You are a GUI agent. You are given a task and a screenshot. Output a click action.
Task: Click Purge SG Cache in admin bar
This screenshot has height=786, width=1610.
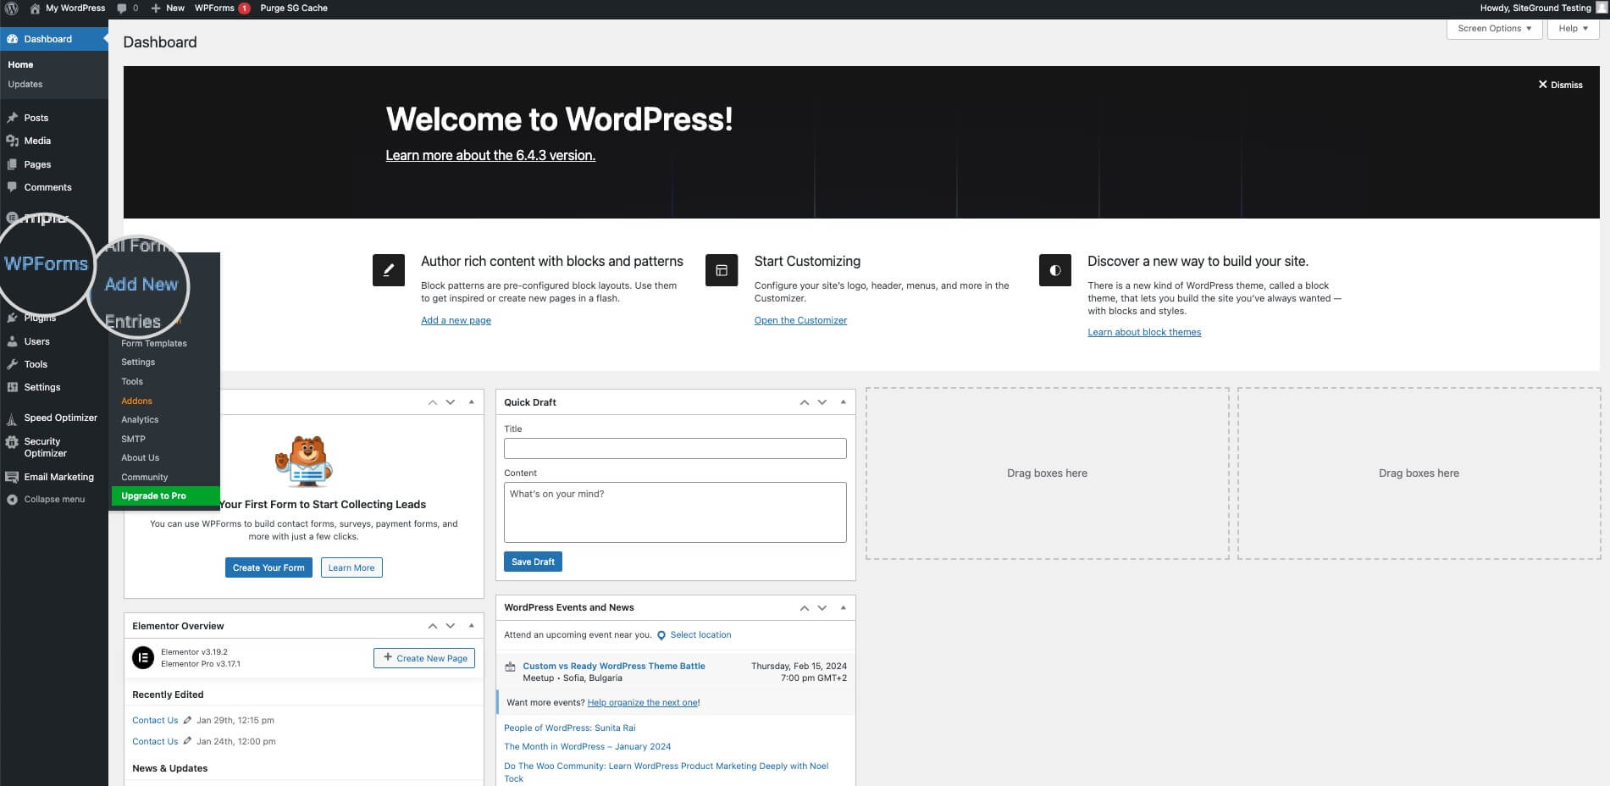[x=294, y=8]
